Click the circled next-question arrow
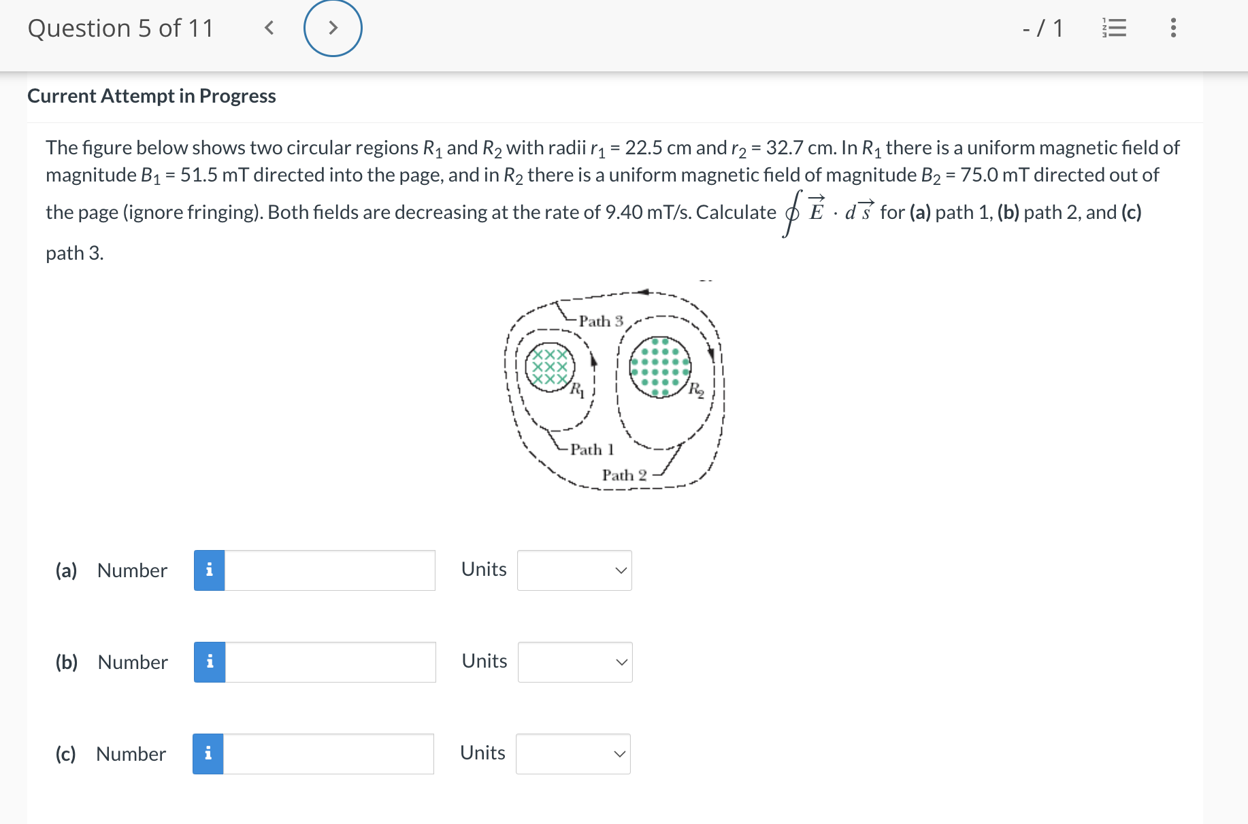1248x824 pixels. pos(333,28)
